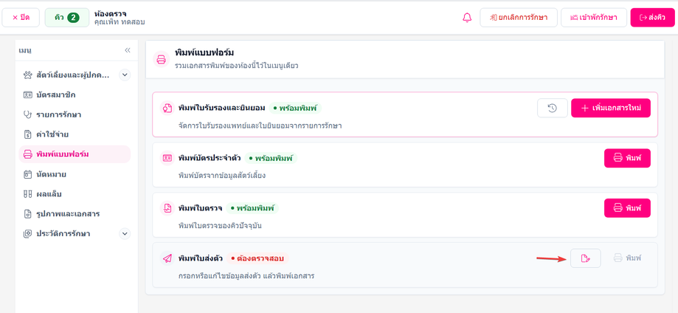Click the examination form row icon
Screen dimensions: 678x313
tap(167, 208)
